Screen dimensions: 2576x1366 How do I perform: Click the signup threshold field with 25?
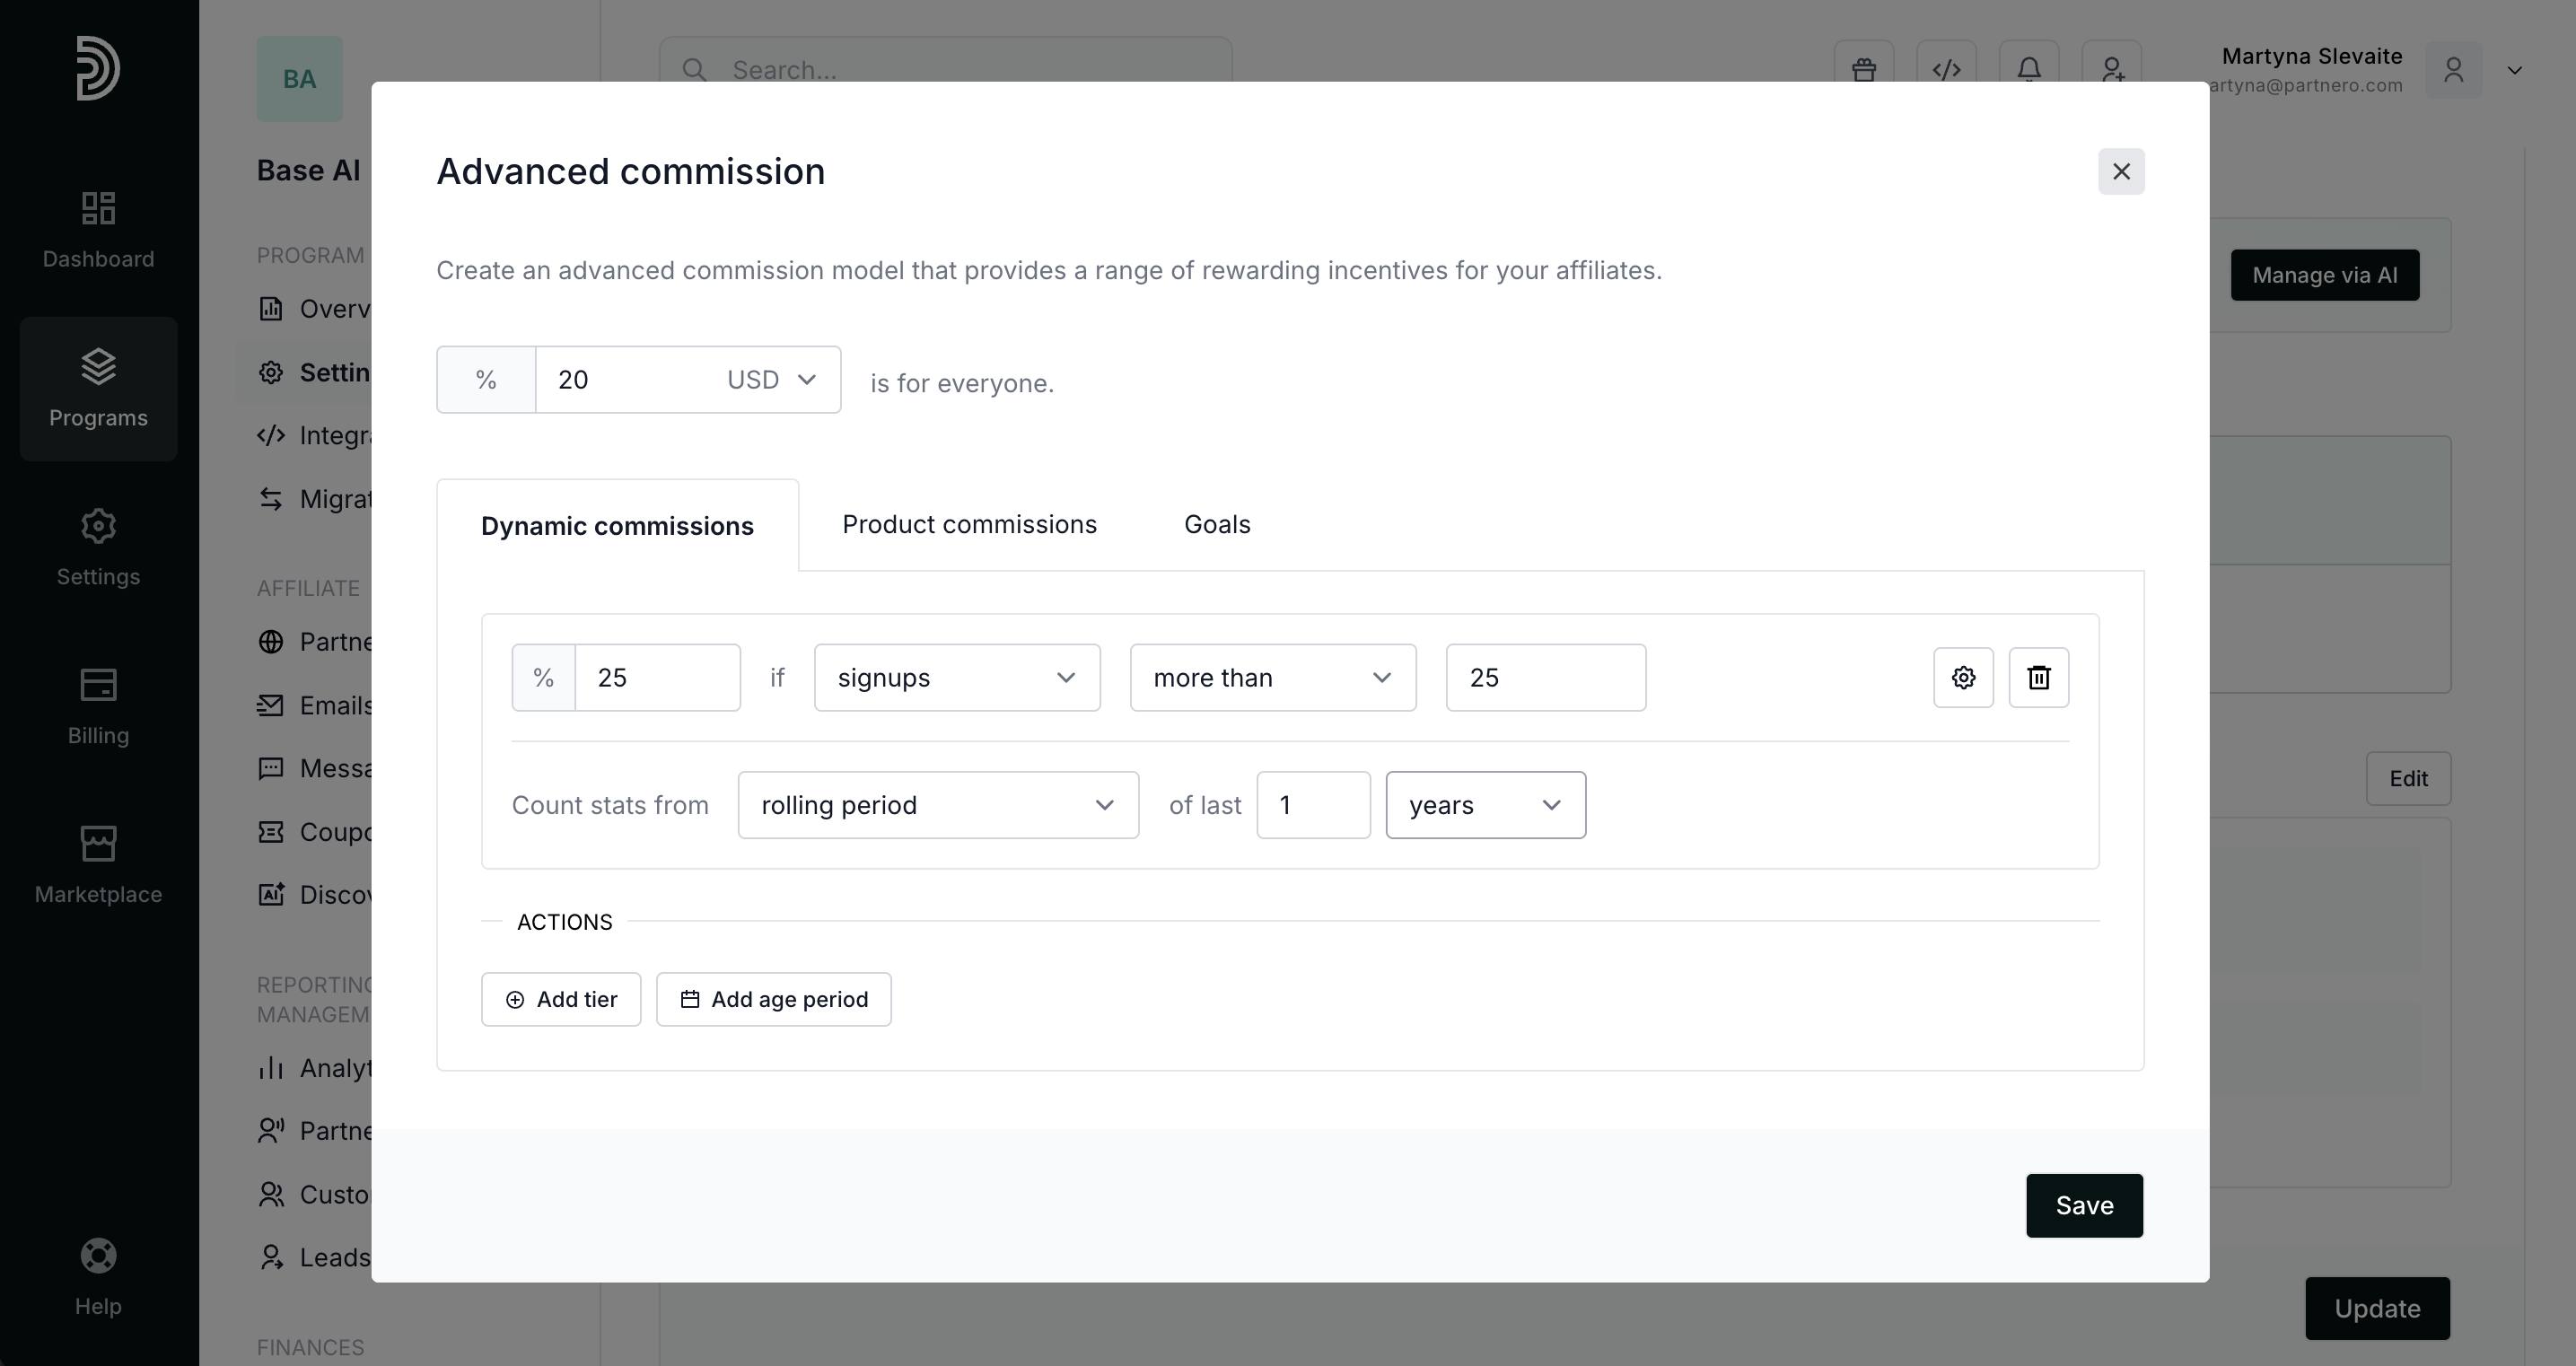pyautogui.click(x=1545, y=678)
